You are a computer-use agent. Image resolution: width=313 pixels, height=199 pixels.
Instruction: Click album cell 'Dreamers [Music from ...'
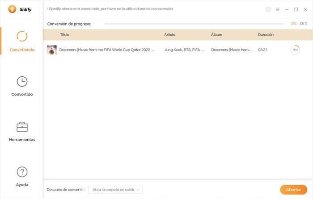(x=232, y=50)
